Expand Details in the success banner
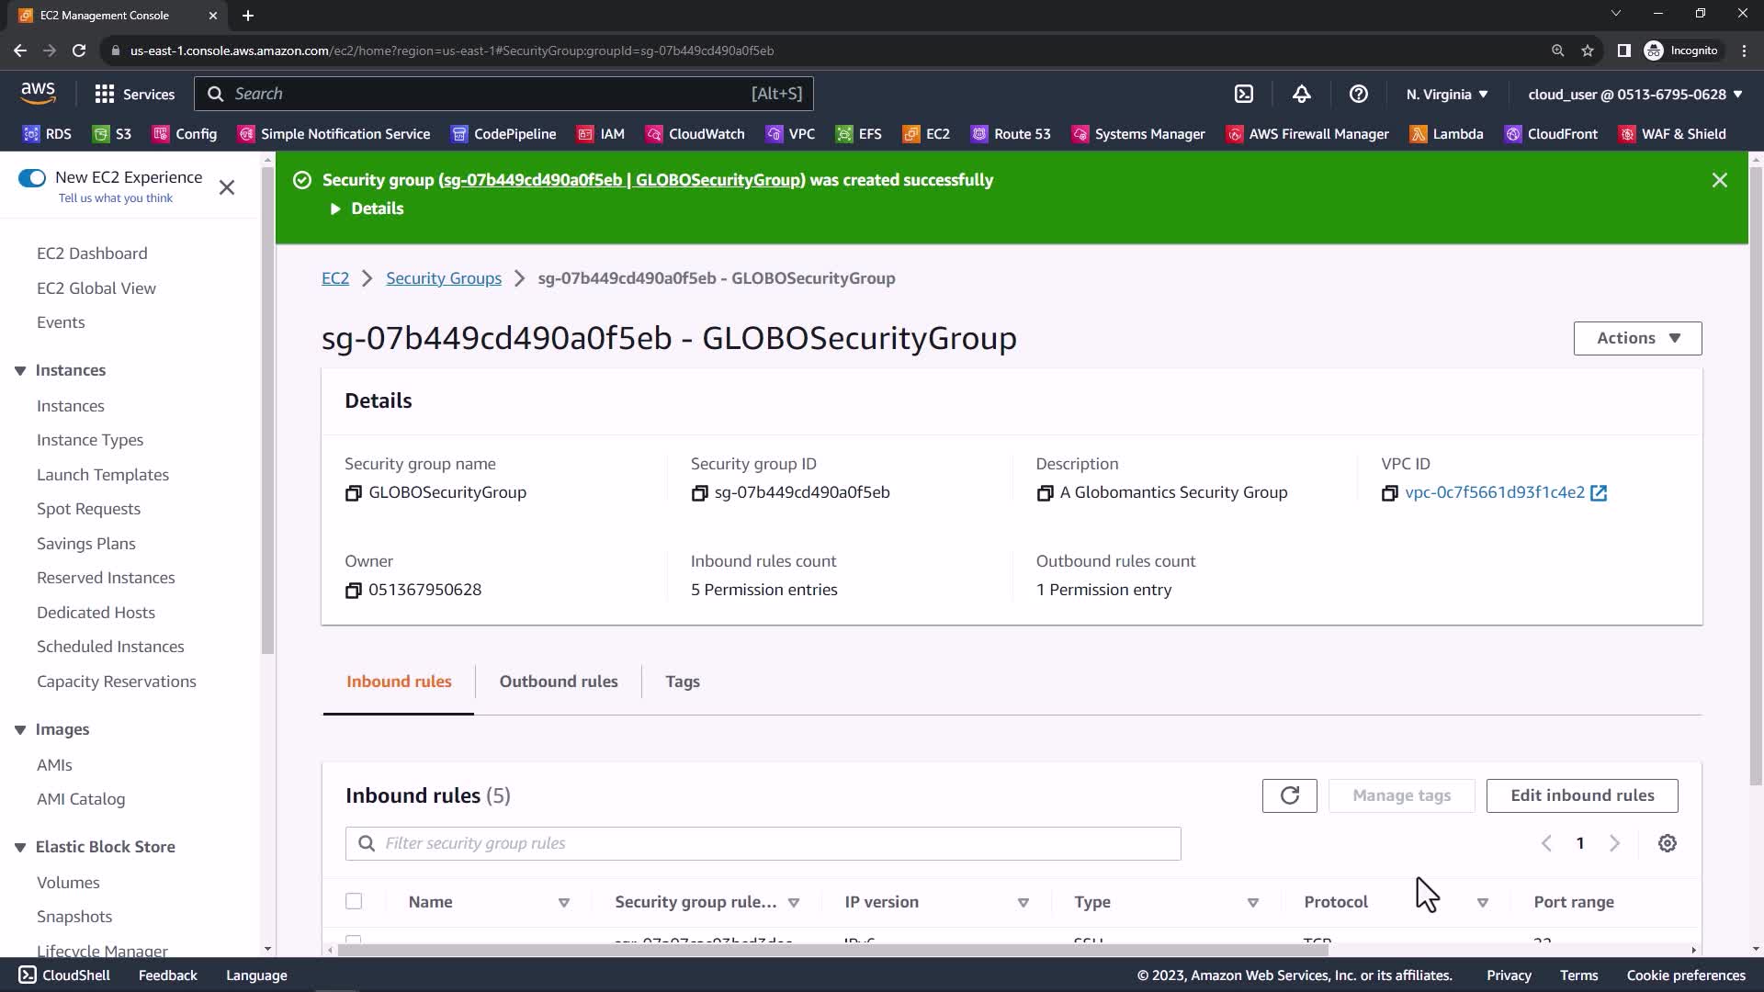Viewport: 1764px width, 992px height. pyautogui.click(x=367, y=209)
